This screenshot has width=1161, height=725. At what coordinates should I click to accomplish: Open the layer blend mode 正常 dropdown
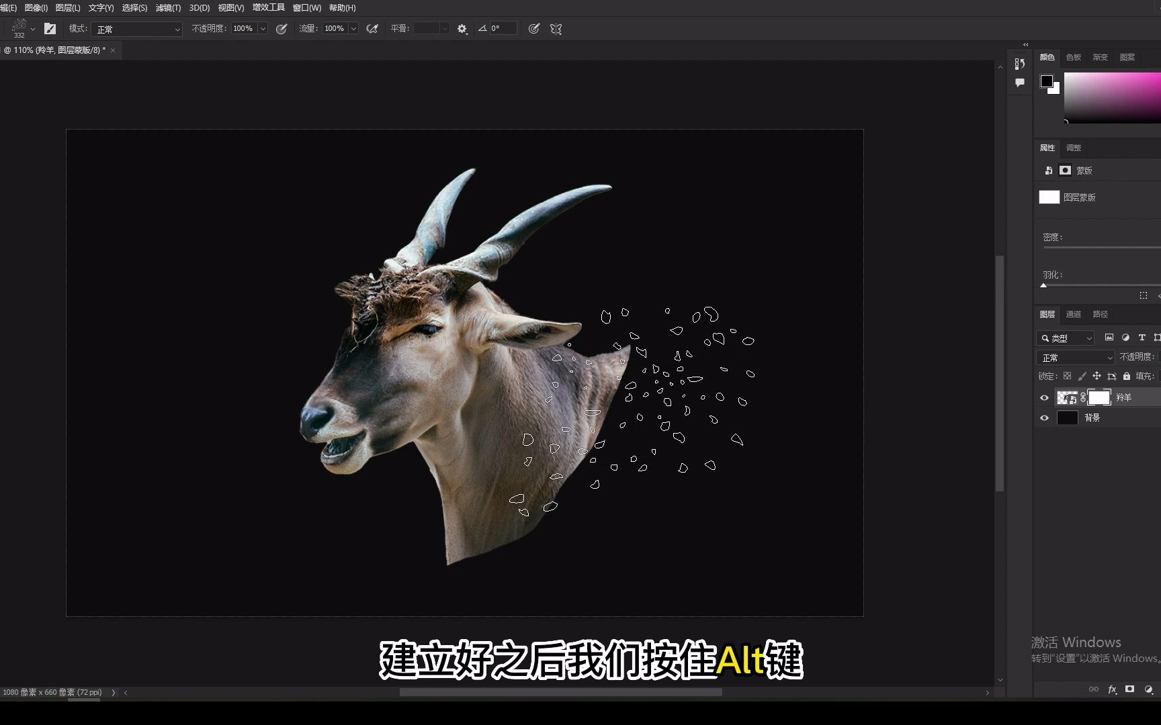pos(1076,358)
